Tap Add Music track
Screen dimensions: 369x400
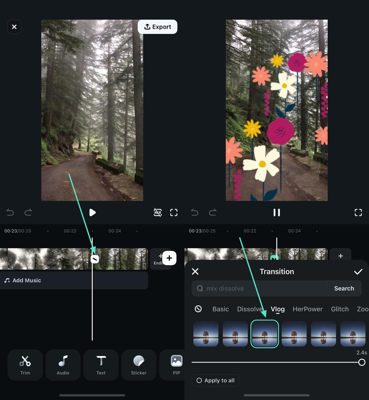point(74,280)
